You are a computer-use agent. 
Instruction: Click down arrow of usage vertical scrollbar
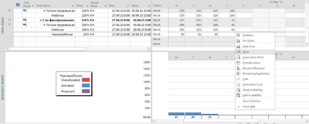(x=307, y=45)
